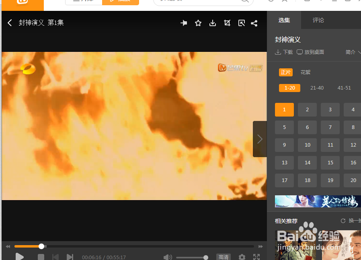Play episode 15
The image size is (361, 260).
coord(330,163)
